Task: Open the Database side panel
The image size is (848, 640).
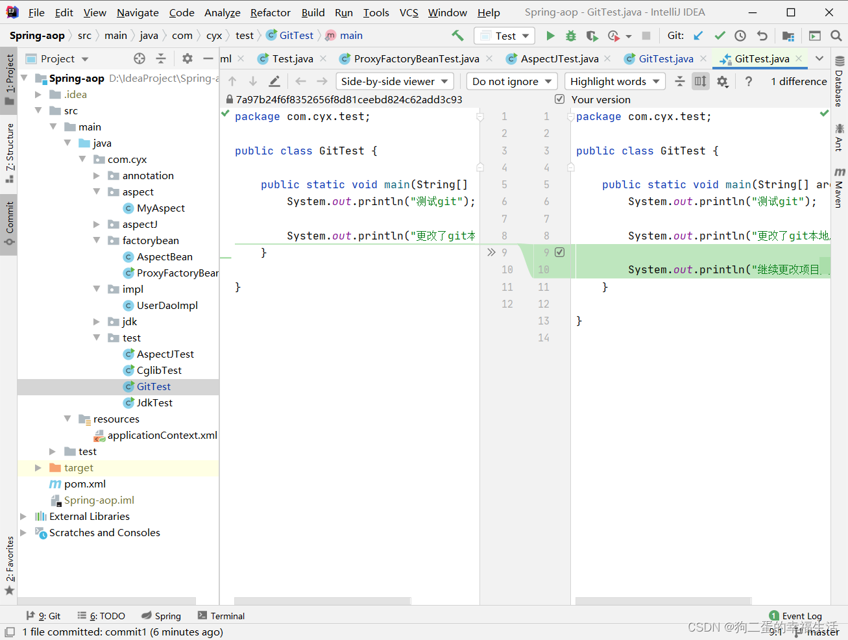Action: pyautogui.click(x=840, y=82)
